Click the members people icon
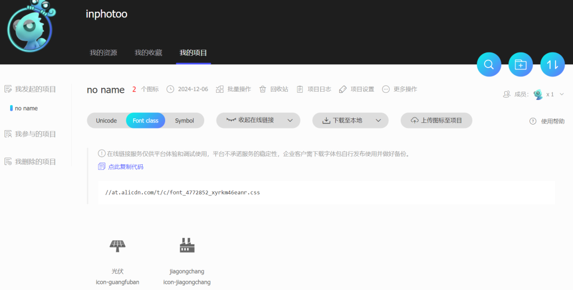 506,94
